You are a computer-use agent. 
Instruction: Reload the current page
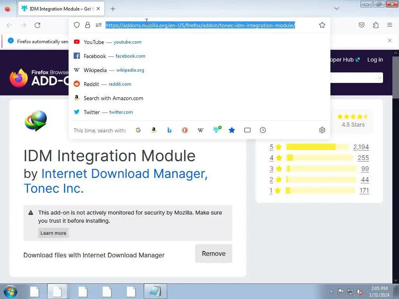click(x=37, y=25)
